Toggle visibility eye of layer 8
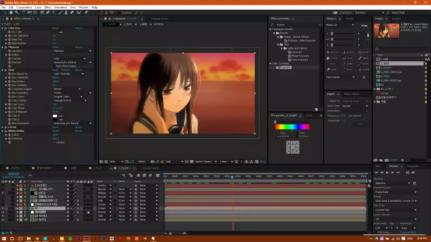This screenshot has height=242, width=431. (3, 212)
